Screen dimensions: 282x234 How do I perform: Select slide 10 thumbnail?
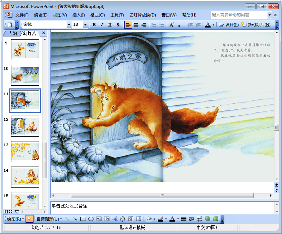(x=25, y=75)
